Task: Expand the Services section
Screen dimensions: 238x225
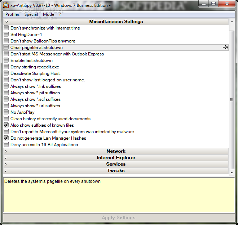Action: [x=6, y=165]
